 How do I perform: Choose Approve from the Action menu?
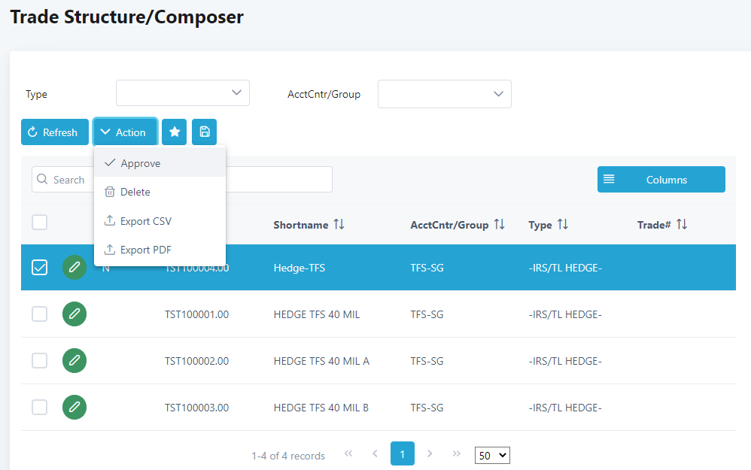point(140,163)
